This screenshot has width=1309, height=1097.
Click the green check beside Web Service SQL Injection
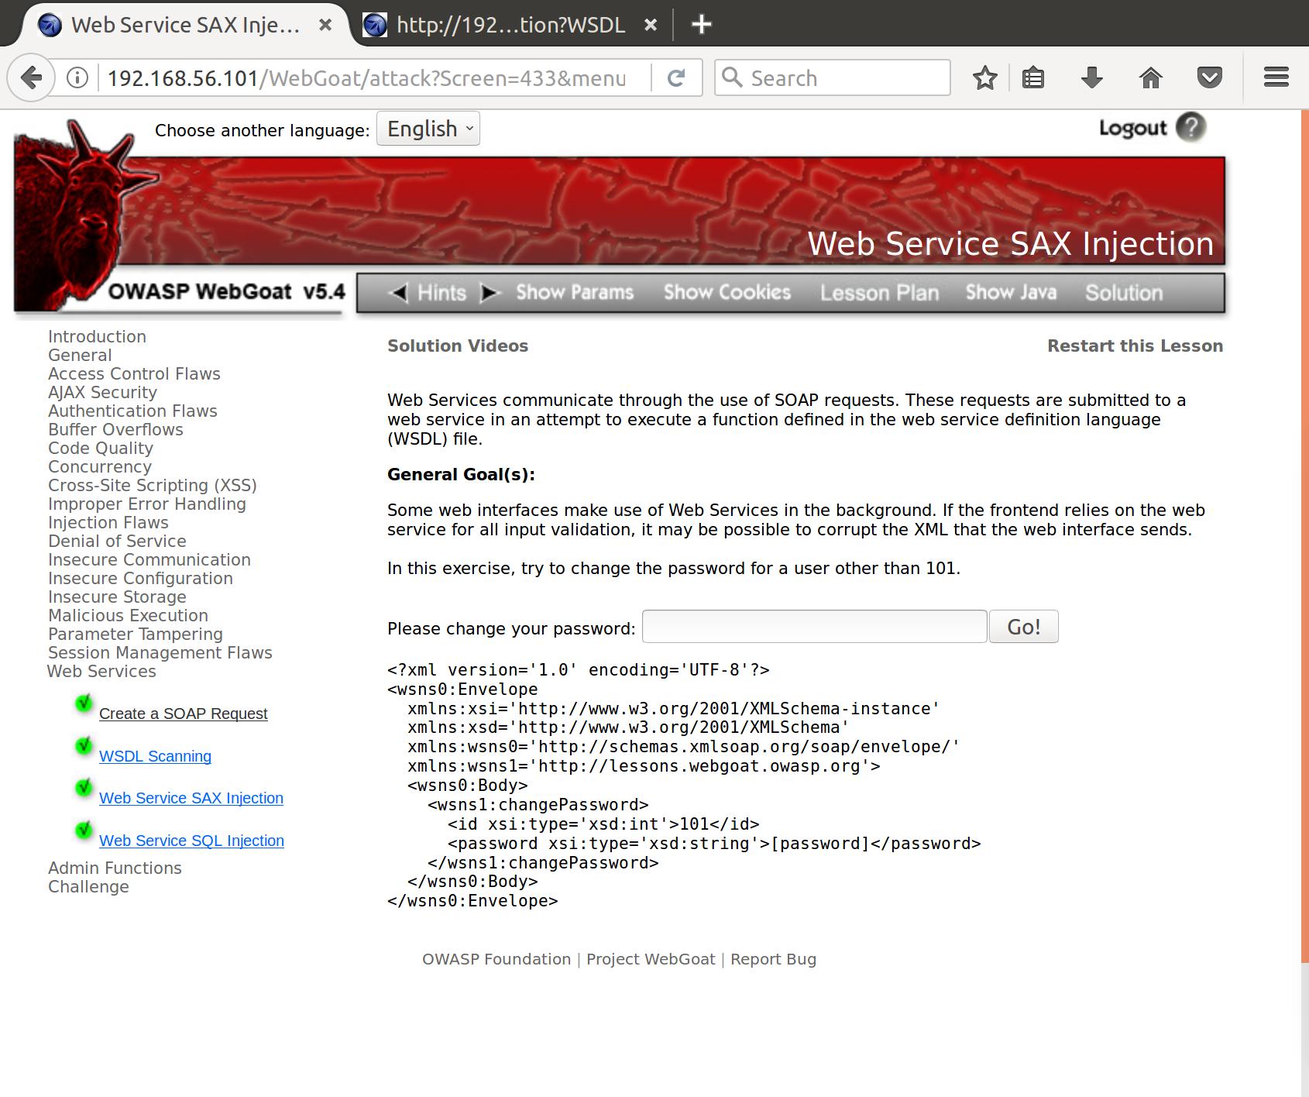point(84,831)
